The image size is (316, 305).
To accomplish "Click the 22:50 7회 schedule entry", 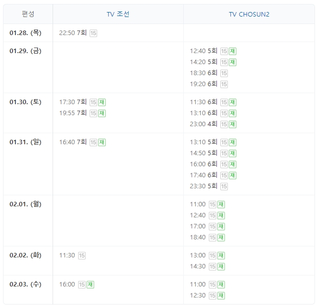I will [x=73, y=33].
